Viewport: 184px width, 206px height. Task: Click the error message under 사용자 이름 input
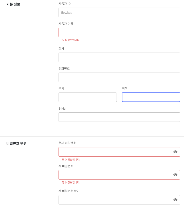(71, 40)
